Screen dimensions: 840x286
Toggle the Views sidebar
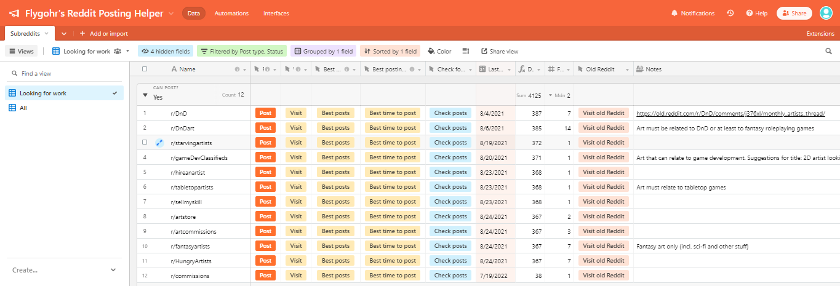(22, 52)
